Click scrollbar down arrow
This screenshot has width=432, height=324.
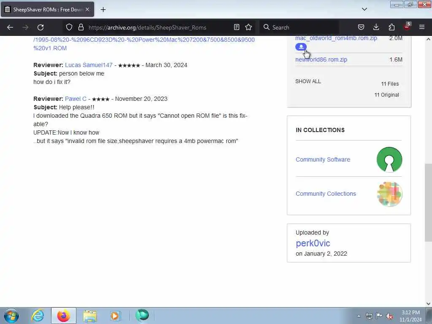tap(428, 304)
